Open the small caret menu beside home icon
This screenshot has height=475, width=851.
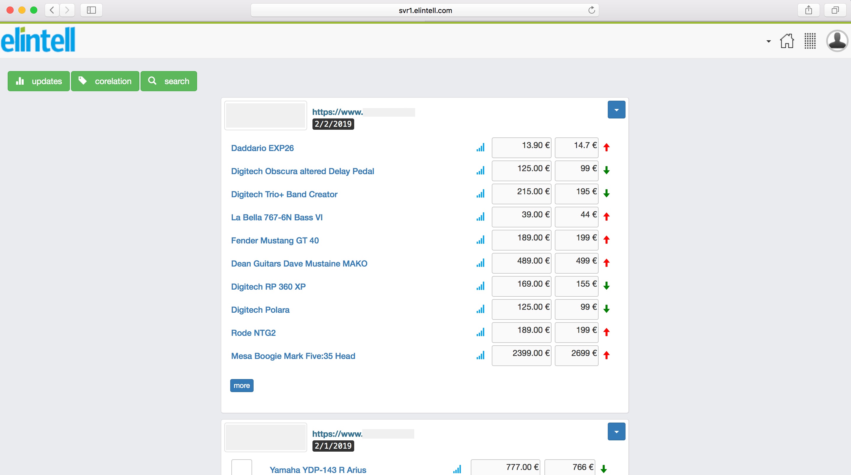pos(768,41)
